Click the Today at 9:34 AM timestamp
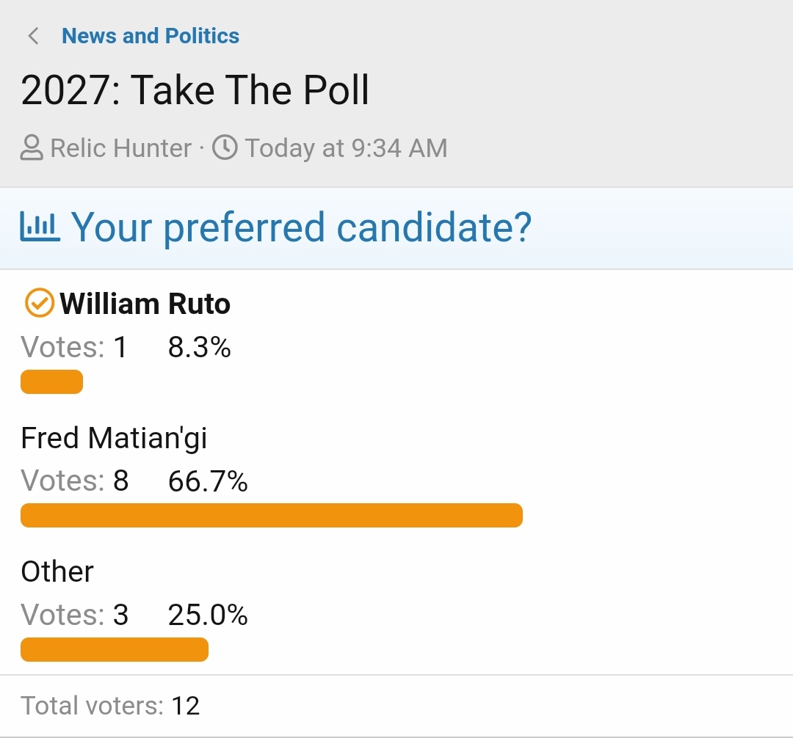The height and width of the screenshot is (738, 793). (x=347, y=148)
